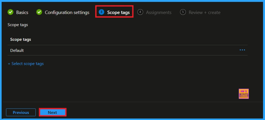Open the Review + create step
The height and width of the screenshot is (120, 265).
pyautogui.click(x=204, y=12)
